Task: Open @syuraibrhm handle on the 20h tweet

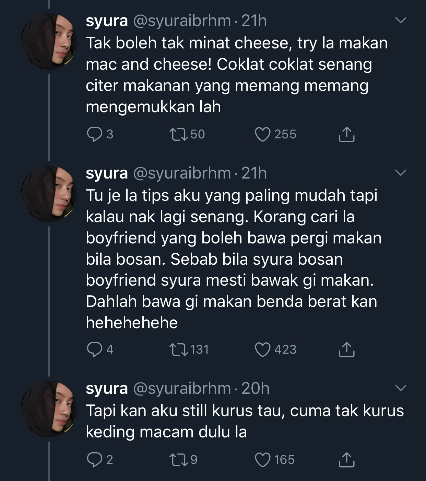Action: [182, 388]
